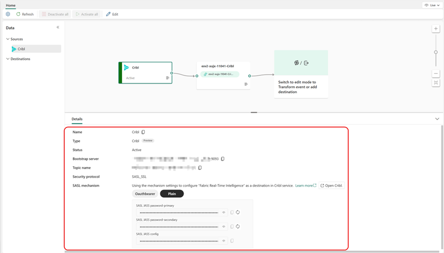Open the Cribl node details icon

167,78
